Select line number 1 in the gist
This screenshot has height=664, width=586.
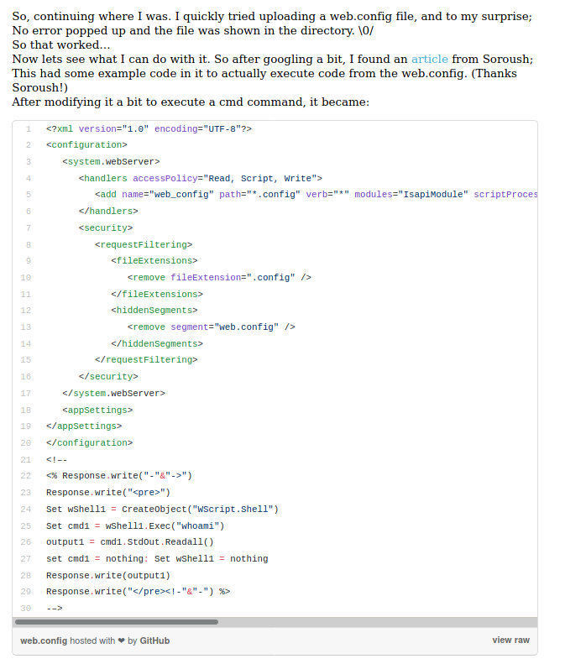click(29, 128)
